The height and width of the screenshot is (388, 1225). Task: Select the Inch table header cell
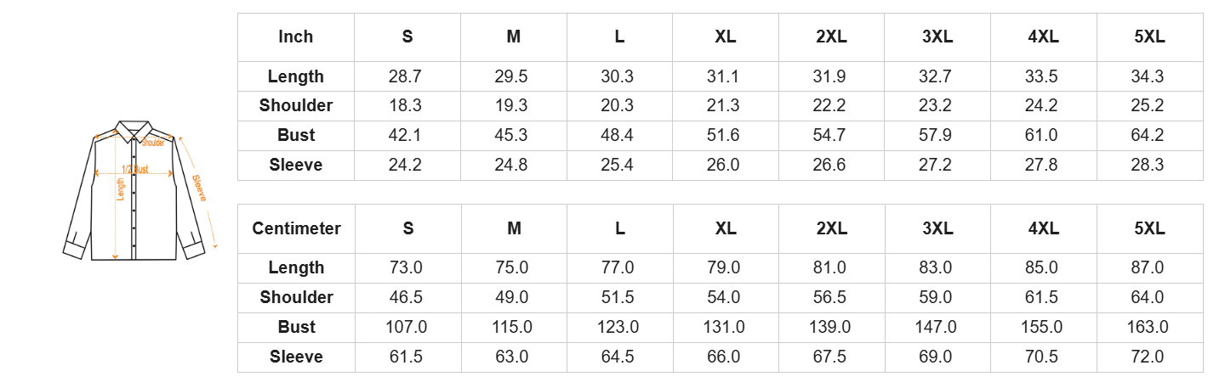(296, 37)
